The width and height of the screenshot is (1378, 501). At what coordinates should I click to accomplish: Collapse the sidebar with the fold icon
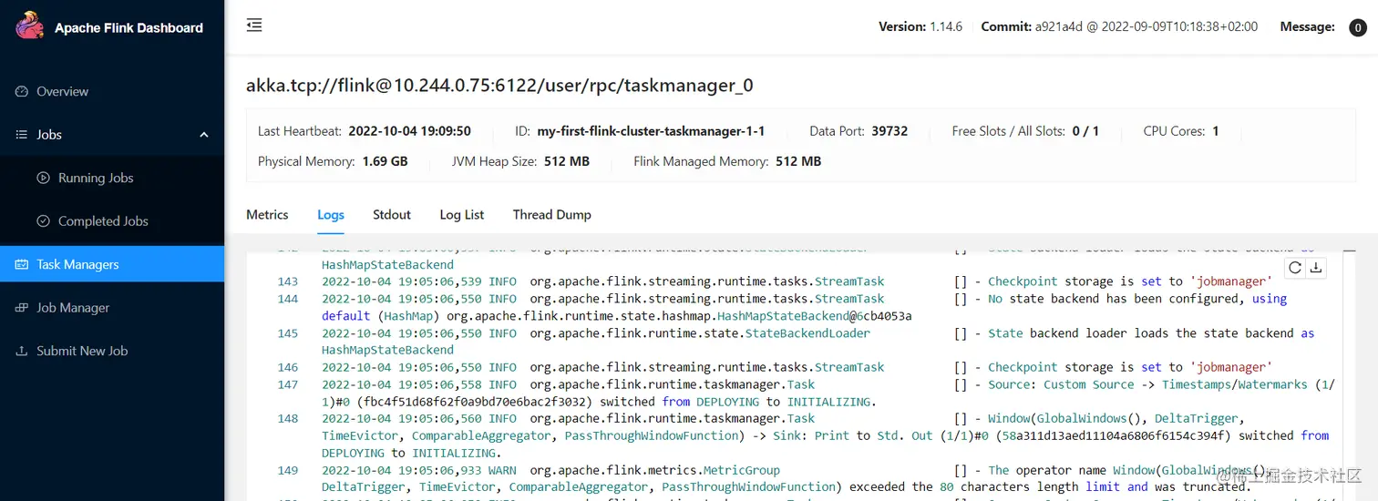(254, 26)
